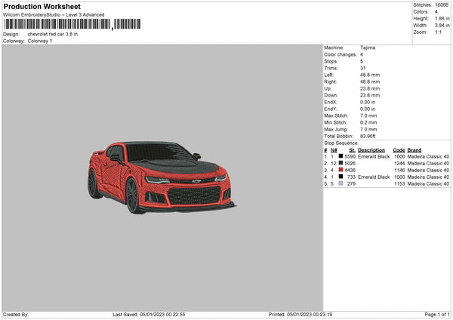Click the Width value '3.84 in'
This screenshot has width=453, height=320.
[x=442, y=26]
